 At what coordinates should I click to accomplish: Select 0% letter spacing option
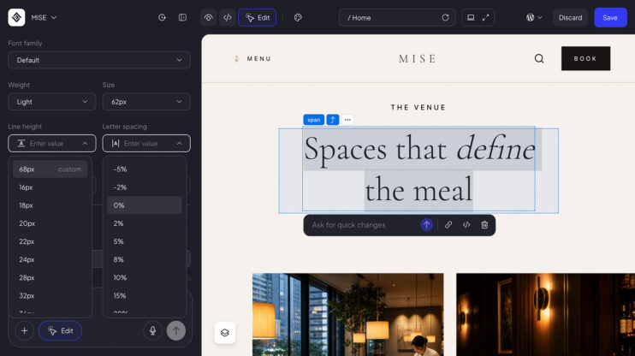(144, 205)
